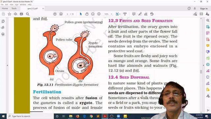Expand the left navigation pane arrow

[7, 65]
